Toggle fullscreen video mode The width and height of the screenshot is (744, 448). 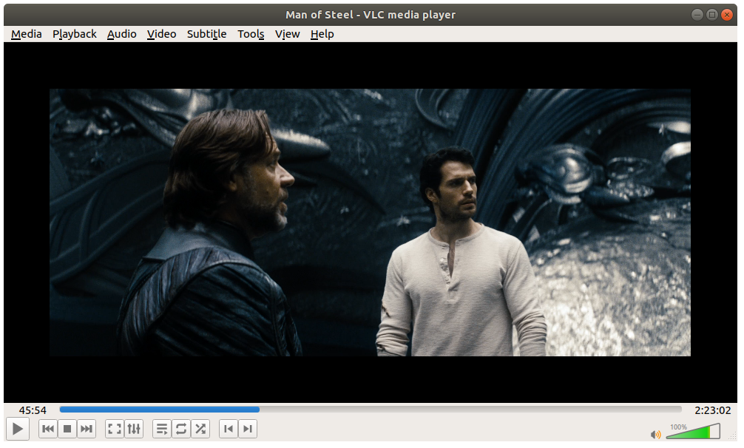coord(115,430)
